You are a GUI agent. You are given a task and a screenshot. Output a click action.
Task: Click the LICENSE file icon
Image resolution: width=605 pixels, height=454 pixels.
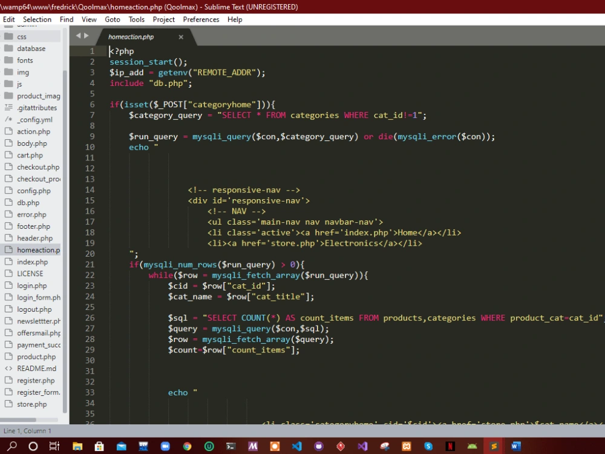pos(8,274)
